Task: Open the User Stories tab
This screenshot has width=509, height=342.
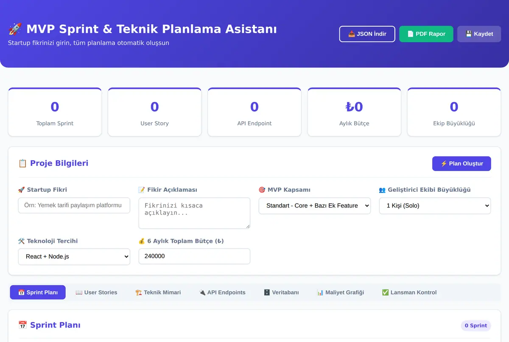Action: 96,292
